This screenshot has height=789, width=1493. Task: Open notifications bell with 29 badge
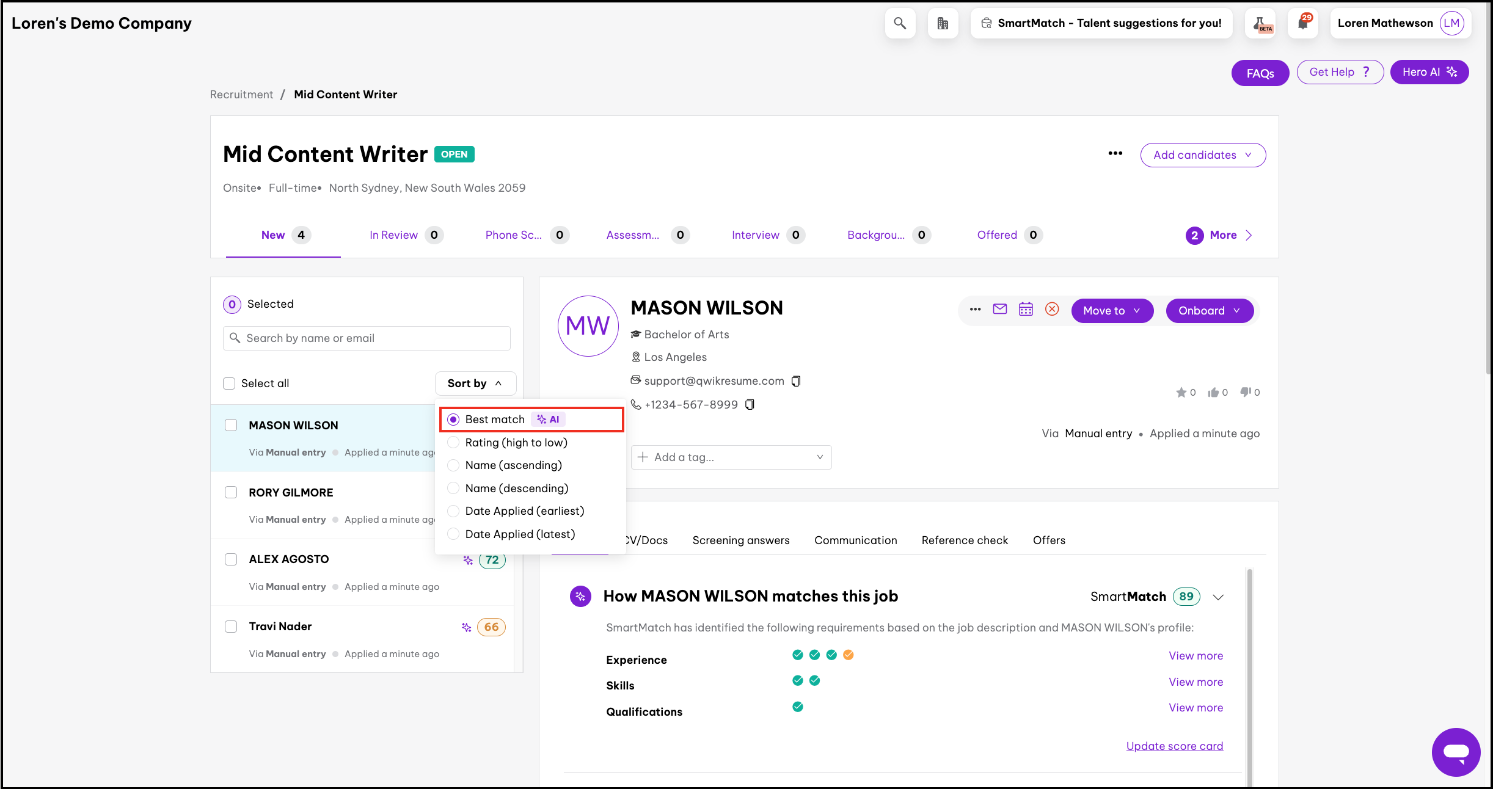click(1303, 23)
